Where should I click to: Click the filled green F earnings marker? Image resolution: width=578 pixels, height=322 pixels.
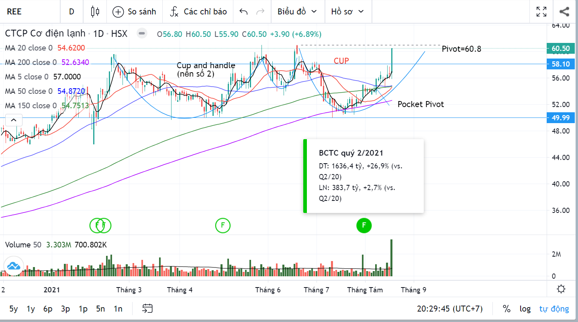364,225
